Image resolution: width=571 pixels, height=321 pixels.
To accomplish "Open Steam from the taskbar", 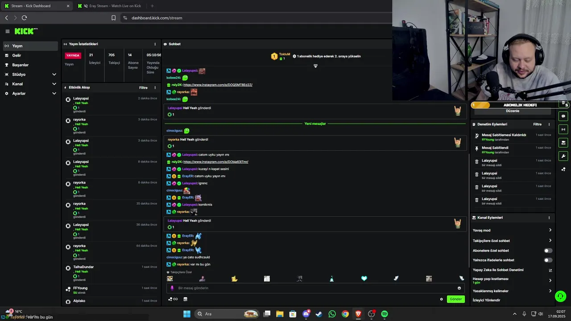I will click(x=319, y=314).
